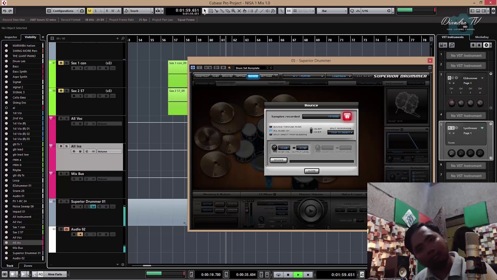Switch to the Inspector tab
Screen dimensions: 497x280
[x=10, y=37]
